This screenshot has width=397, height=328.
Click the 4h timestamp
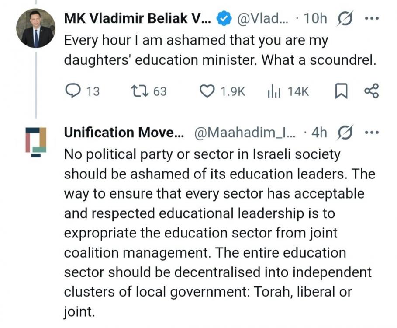pos(318,133)
